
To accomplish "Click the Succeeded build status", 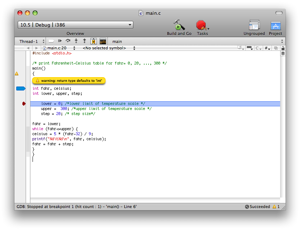I will pos(257,207).
